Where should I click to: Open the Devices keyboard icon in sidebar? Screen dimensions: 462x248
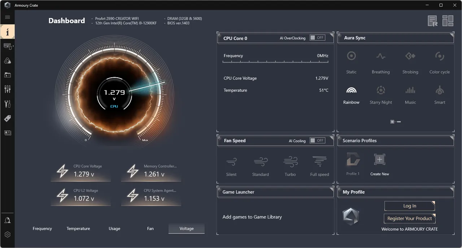click(x=7, y=46)
